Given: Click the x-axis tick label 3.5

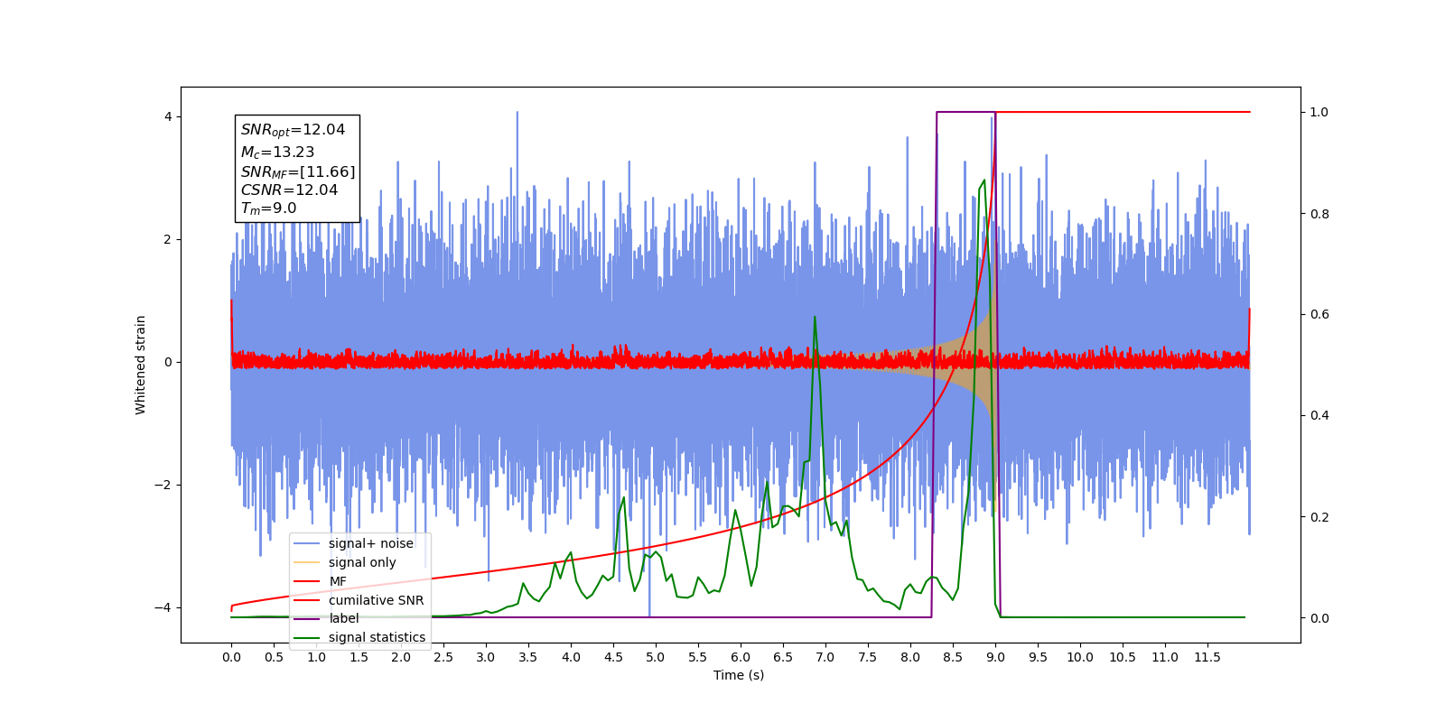Looking at the screenshot, I should pos(528,657).
